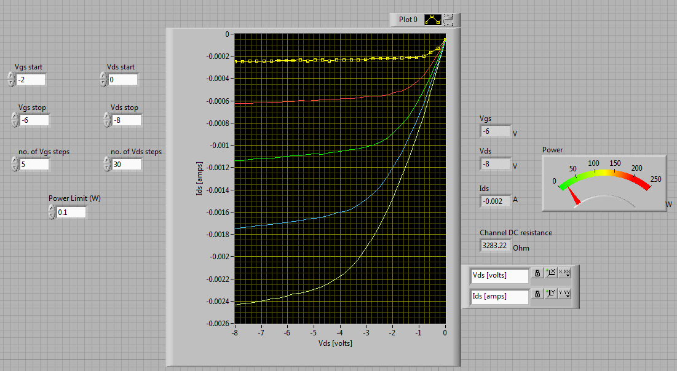677x371 pixels.
Task: Click the Ids indicator showing -0.002
Action: (x=496, y=201)
